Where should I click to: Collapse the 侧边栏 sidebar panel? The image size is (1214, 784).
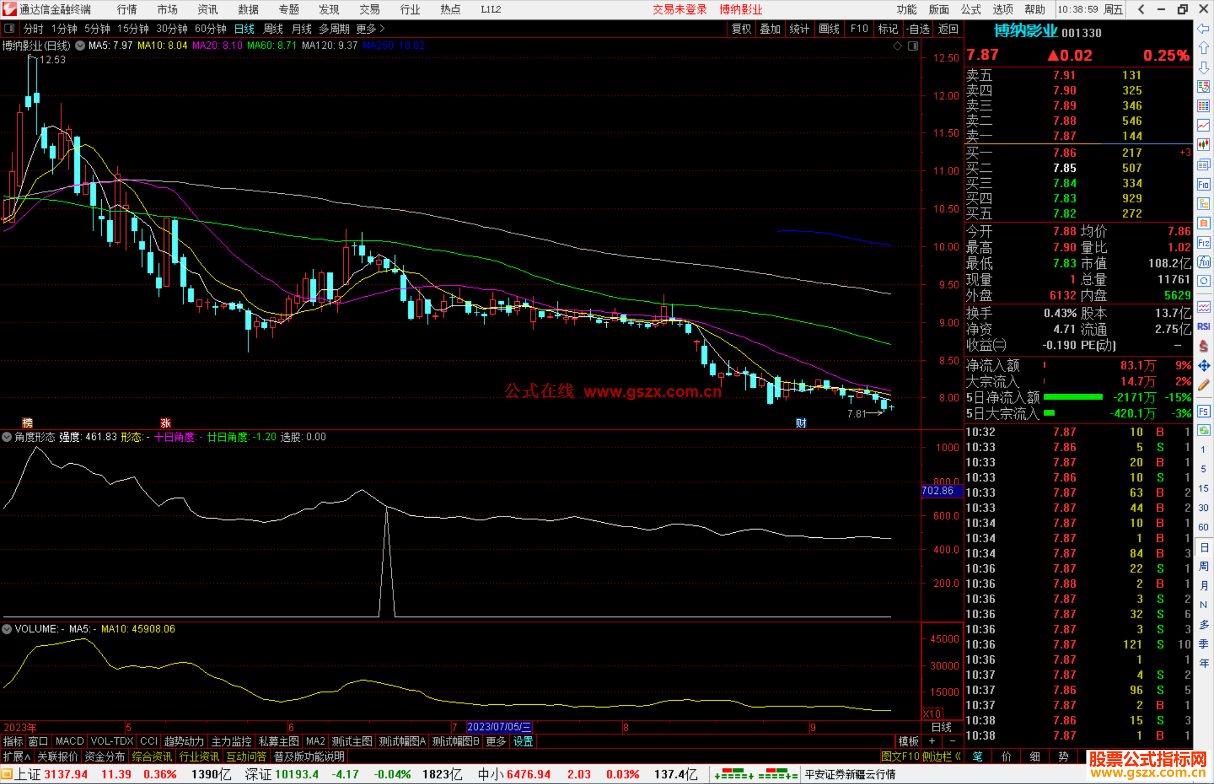941,756
